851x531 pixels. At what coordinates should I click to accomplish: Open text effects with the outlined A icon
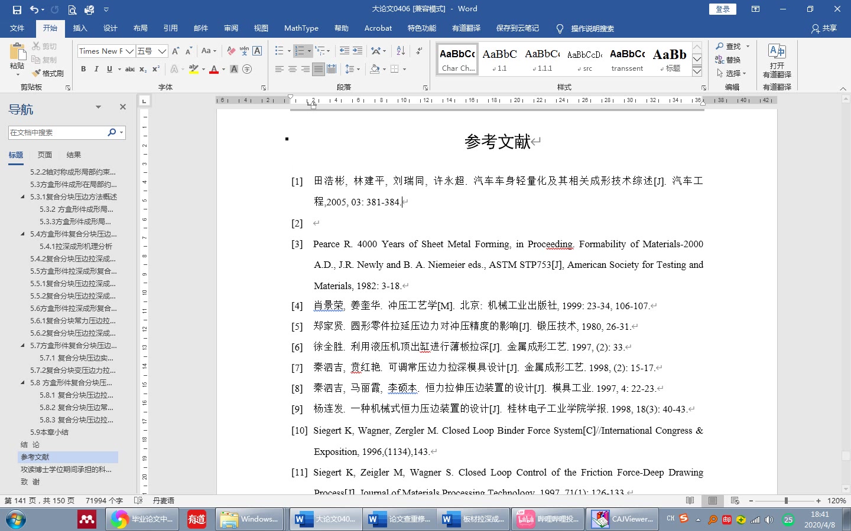coord(174,69)
